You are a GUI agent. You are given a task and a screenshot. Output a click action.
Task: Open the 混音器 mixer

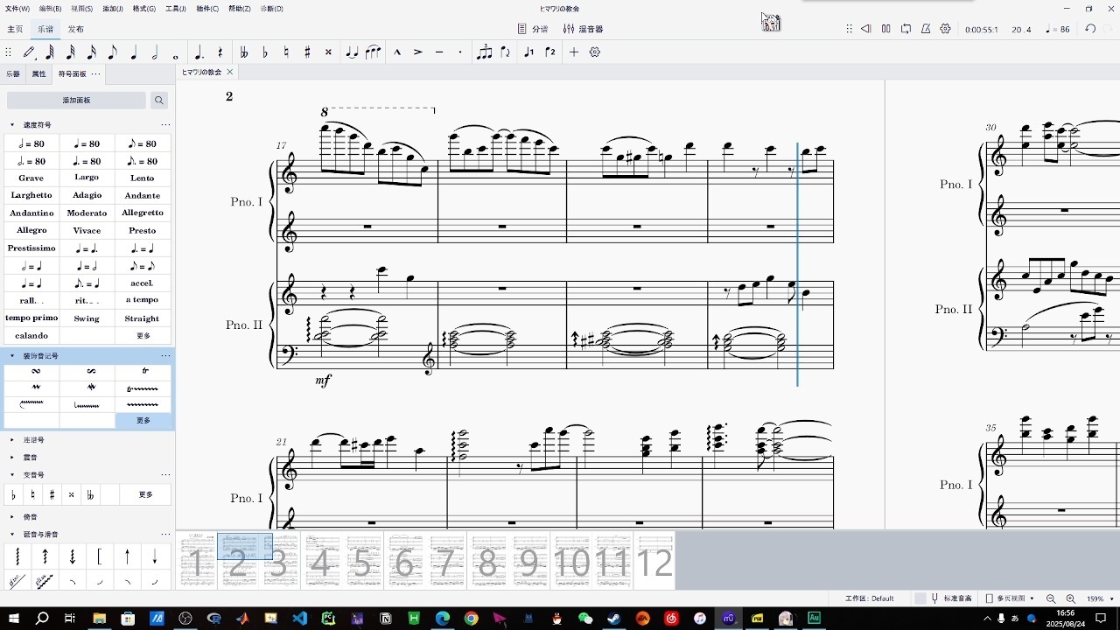[x=583, y=29]
